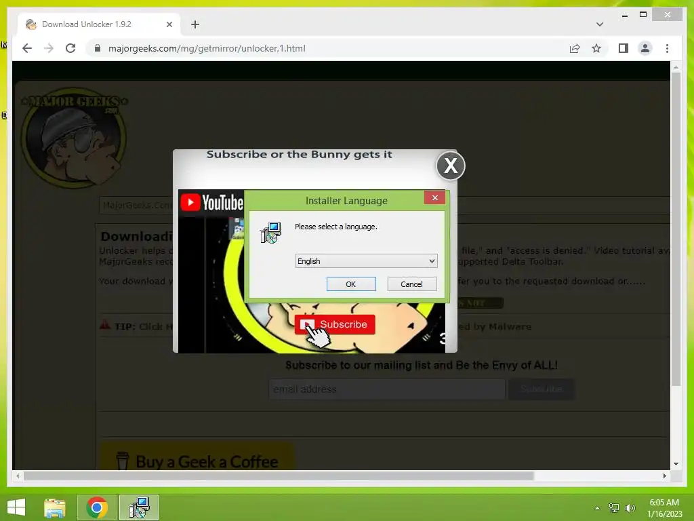Reload the current page
694x521 pixels.
click(70, 48)
